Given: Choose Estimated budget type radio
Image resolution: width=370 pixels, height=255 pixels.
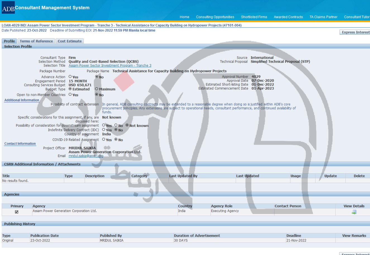Looking at the screenshot, I should coord(70,89).
